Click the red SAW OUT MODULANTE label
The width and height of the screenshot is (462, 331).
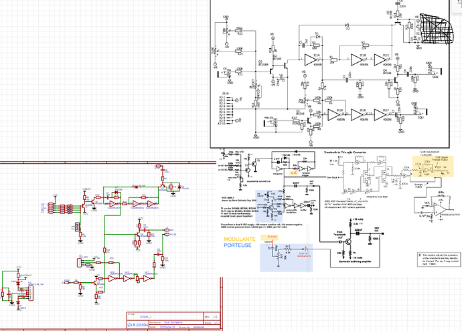point(304,255)
